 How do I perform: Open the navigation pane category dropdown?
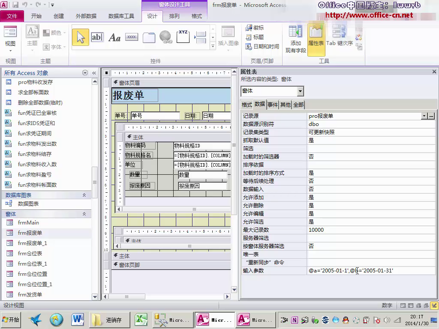[x=85, y=73]
